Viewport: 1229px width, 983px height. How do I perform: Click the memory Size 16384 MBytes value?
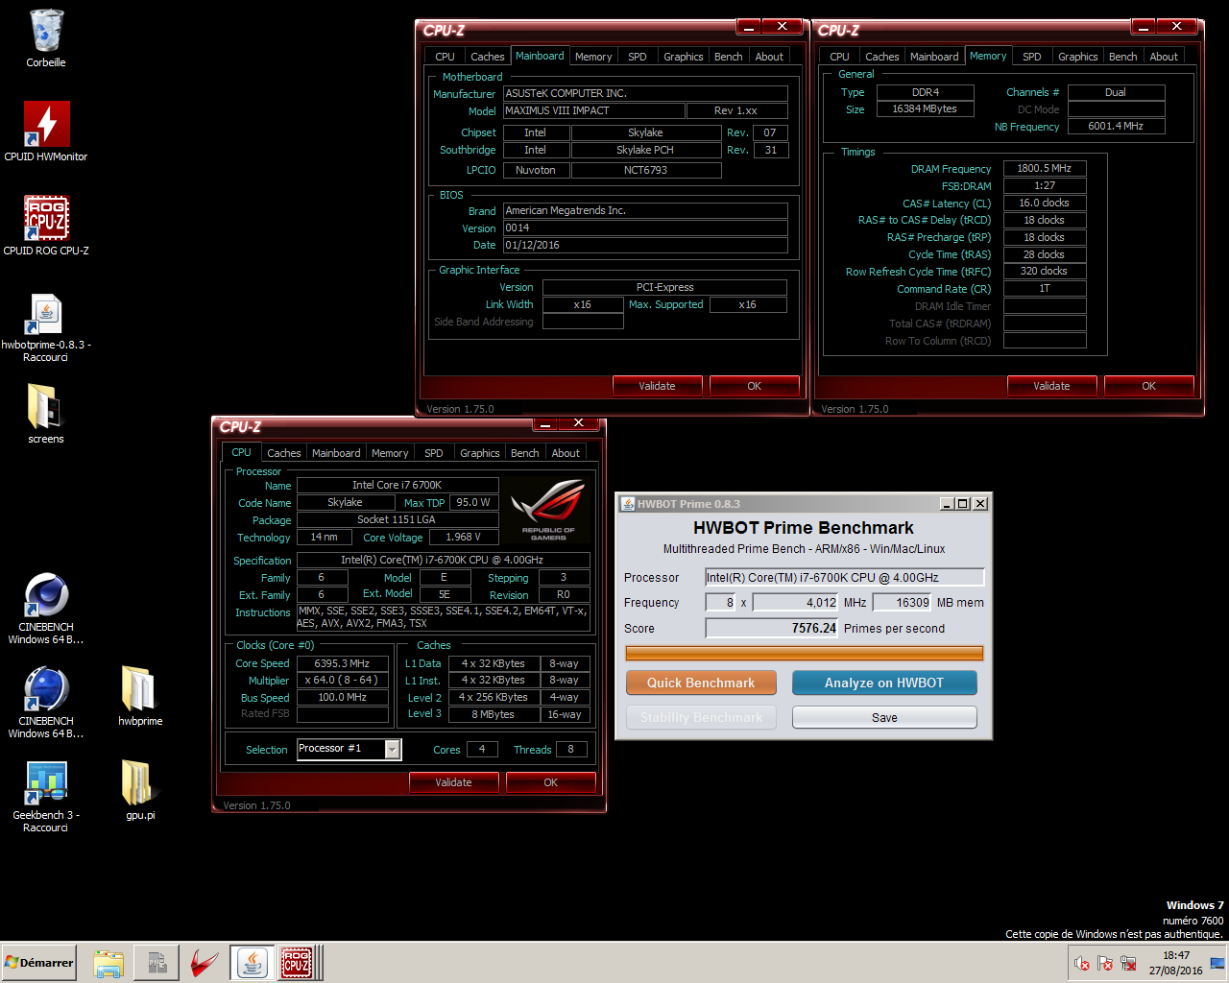coord(925,108)
